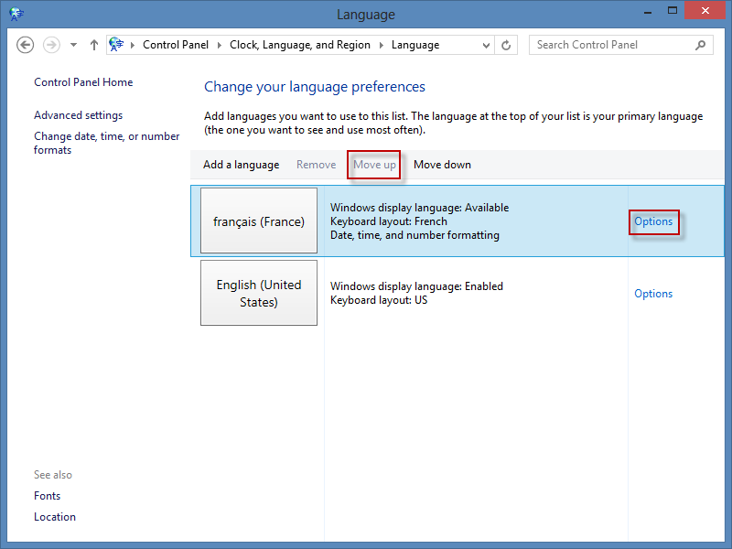
Task: Select the English (United States) language tile
Action: tap(259, 293)
